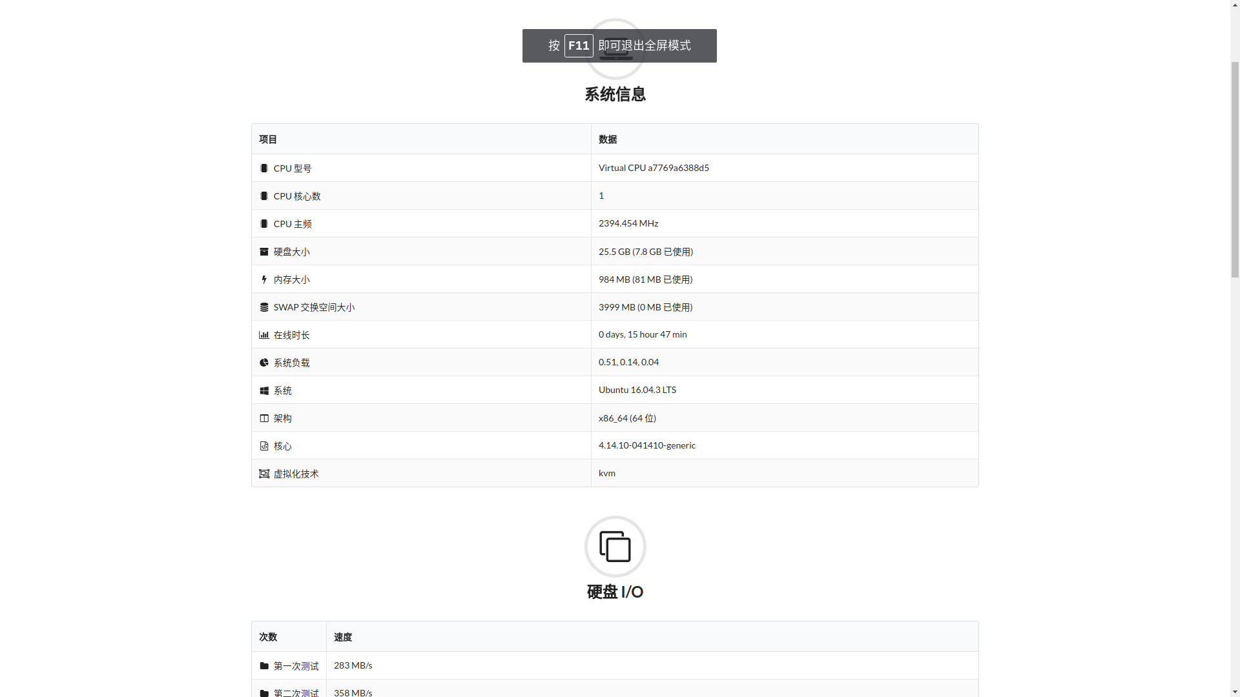This screenshot has height=697, width=1240.
Task: Click the folder icon beside 第一次测试
Action: 263,666
